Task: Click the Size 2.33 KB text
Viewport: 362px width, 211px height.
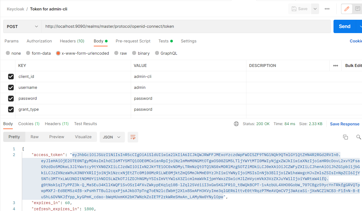Action: pyautogui.click(x=311, y=124)
